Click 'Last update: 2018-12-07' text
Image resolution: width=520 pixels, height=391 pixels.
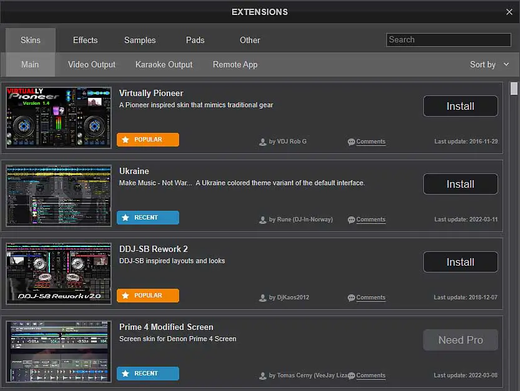click(466, 297)
